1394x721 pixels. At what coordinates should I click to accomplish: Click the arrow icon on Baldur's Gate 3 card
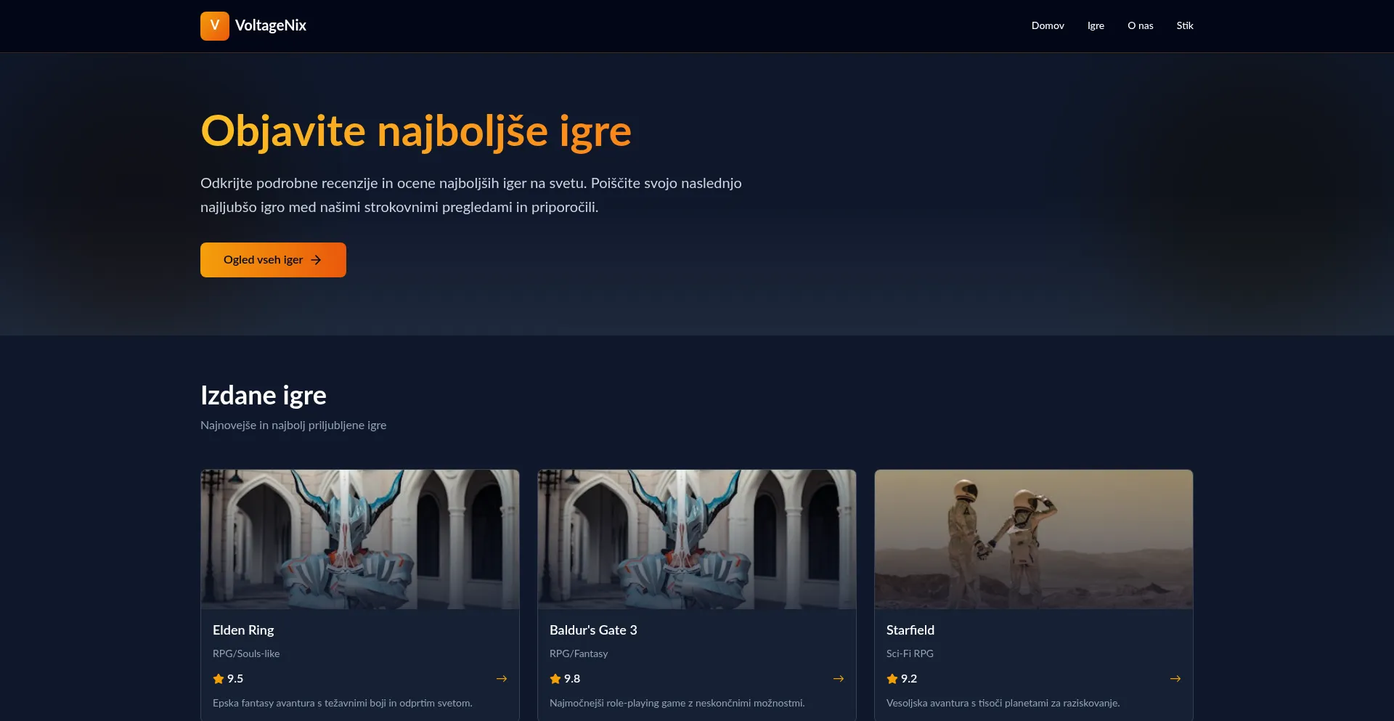coord(839,679)
